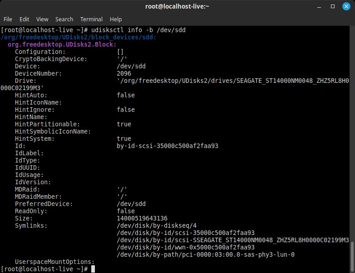Image resolution: width=355 pixels, height=273 pixels.
Task: Click the Device: label
Action: point(27,66)
